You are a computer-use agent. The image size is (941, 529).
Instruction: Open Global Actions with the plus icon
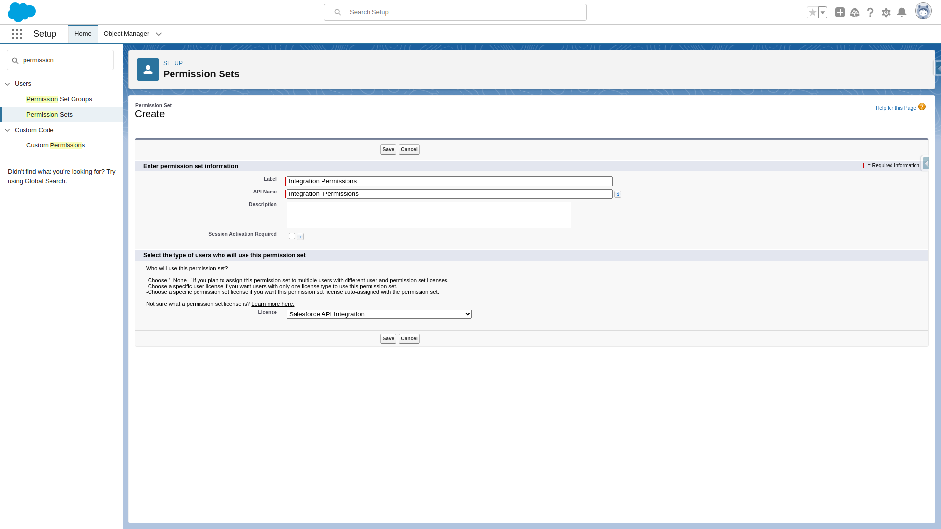pos(840,12)
